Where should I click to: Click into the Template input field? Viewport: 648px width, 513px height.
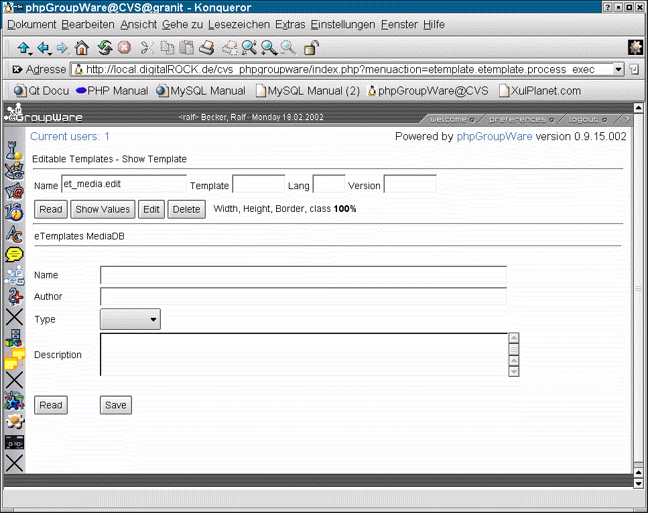259,184
